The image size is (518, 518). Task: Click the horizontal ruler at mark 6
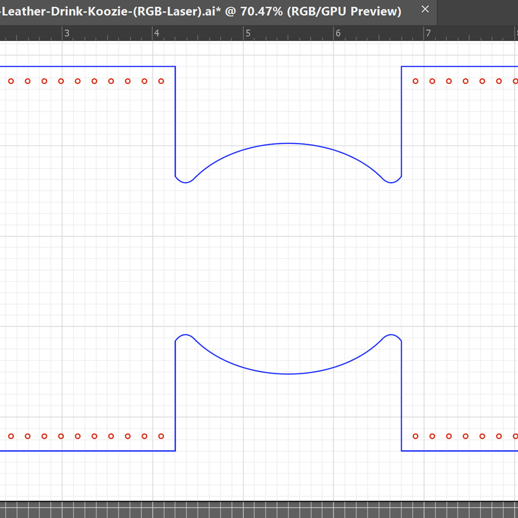pyautogui.click(x=334, y=33)
